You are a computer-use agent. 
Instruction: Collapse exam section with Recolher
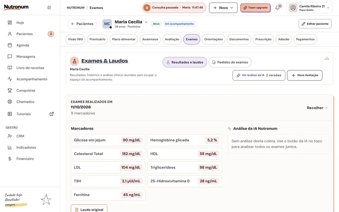[x=317, y=108]
